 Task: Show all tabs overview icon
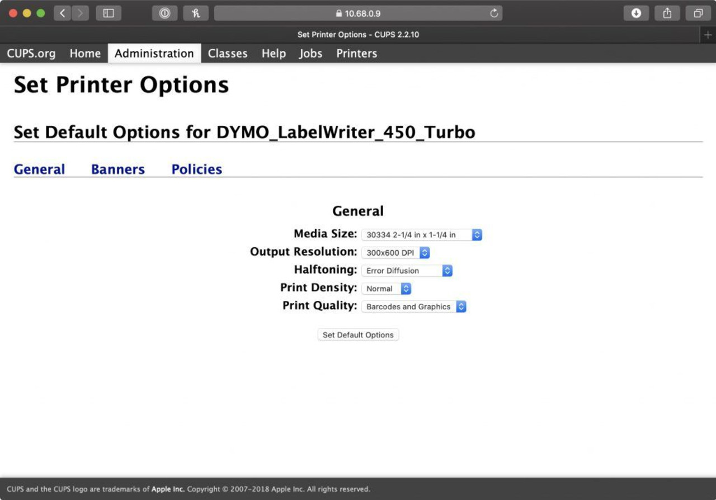[x=698, y=13]
